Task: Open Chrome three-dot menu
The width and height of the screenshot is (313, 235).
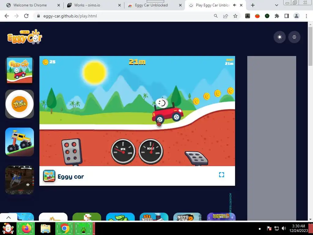Action: pyautogui.click(x=306, y=16)
